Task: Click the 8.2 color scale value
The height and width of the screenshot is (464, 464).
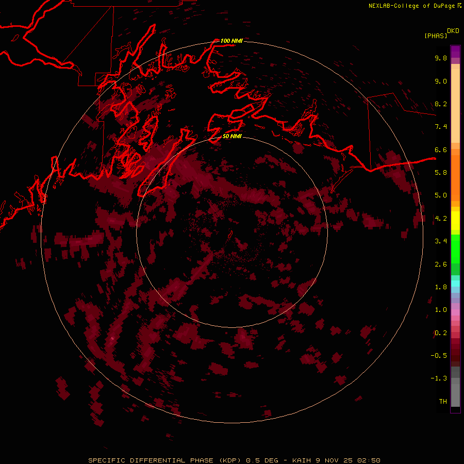Action: (x=441, y=104)
